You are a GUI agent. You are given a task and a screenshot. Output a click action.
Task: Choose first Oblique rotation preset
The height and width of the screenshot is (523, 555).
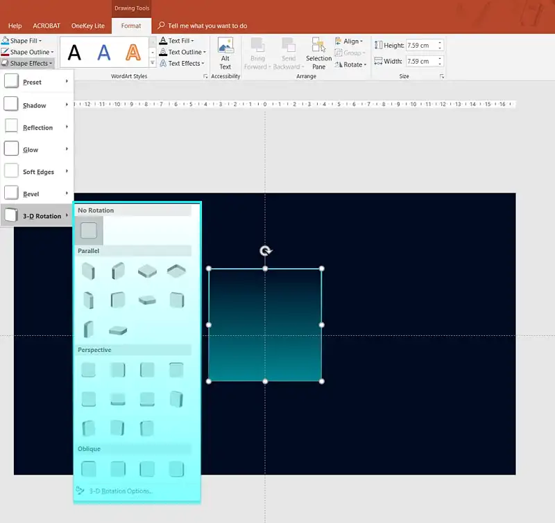[x=89, y=469]
